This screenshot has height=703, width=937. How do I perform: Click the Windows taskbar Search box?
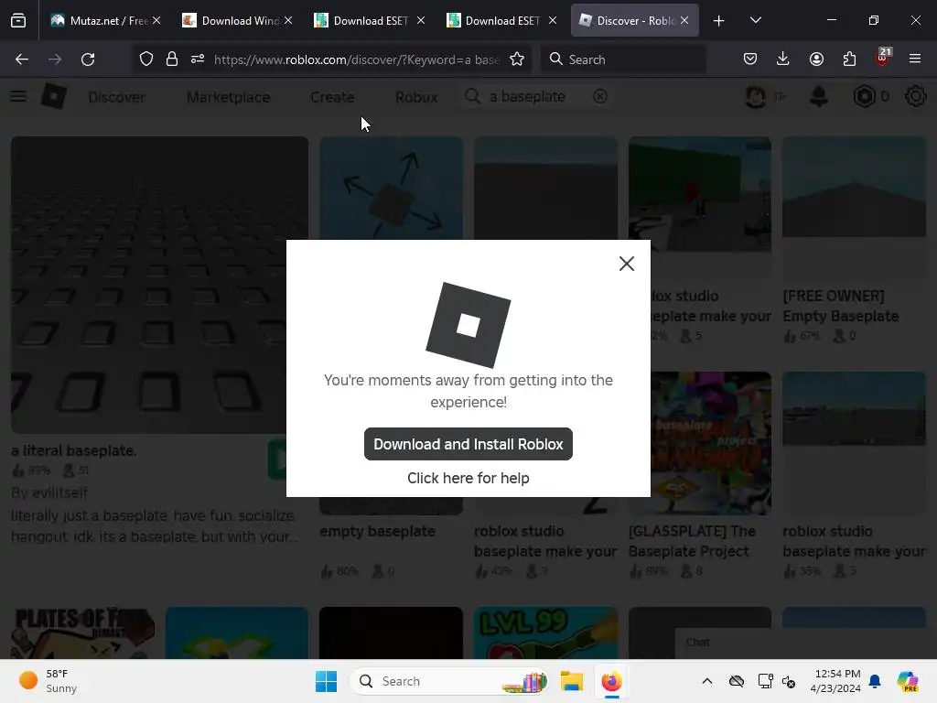tap(450, 681)
